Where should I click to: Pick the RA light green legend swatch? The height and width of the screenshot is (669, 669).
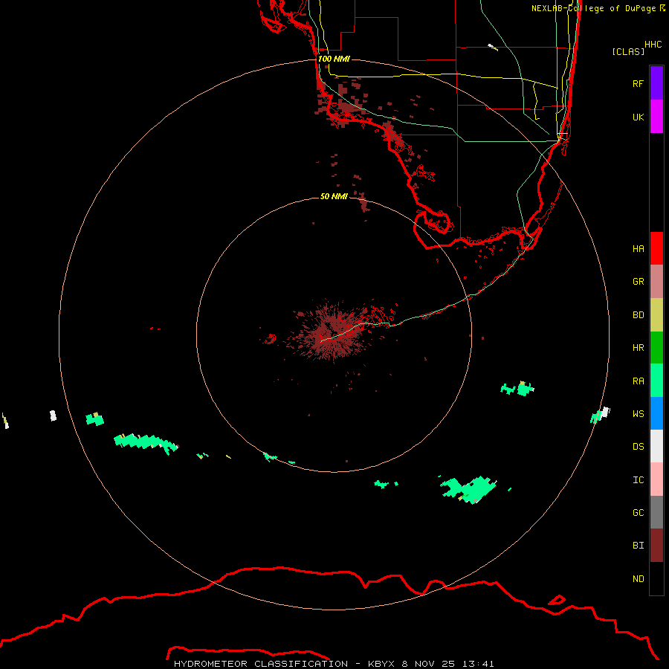coord(656,381)
